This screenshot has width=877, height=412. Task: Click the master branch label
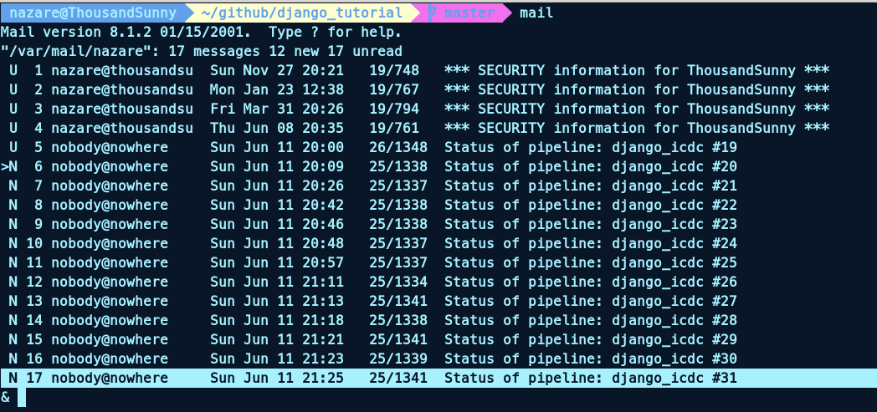(469, 13)
